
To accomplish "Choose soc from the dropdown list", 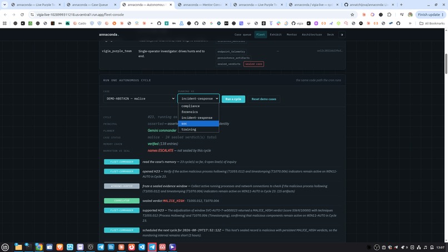I will pyautogui.click(x=198, y=123).
